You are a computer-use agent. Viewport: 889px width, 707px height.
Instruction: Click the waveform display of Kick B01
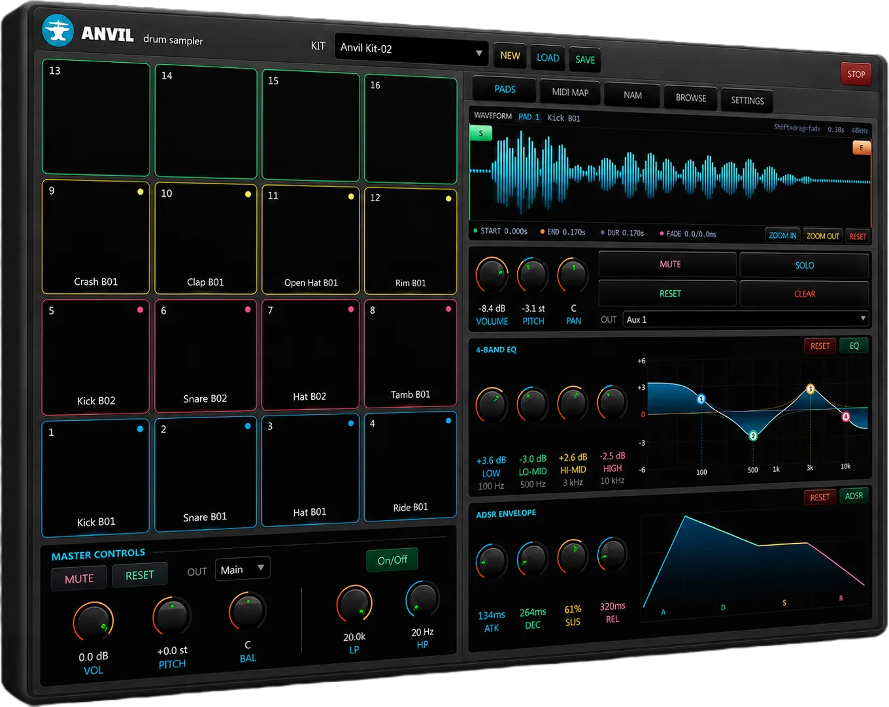[x=670, y=173]
